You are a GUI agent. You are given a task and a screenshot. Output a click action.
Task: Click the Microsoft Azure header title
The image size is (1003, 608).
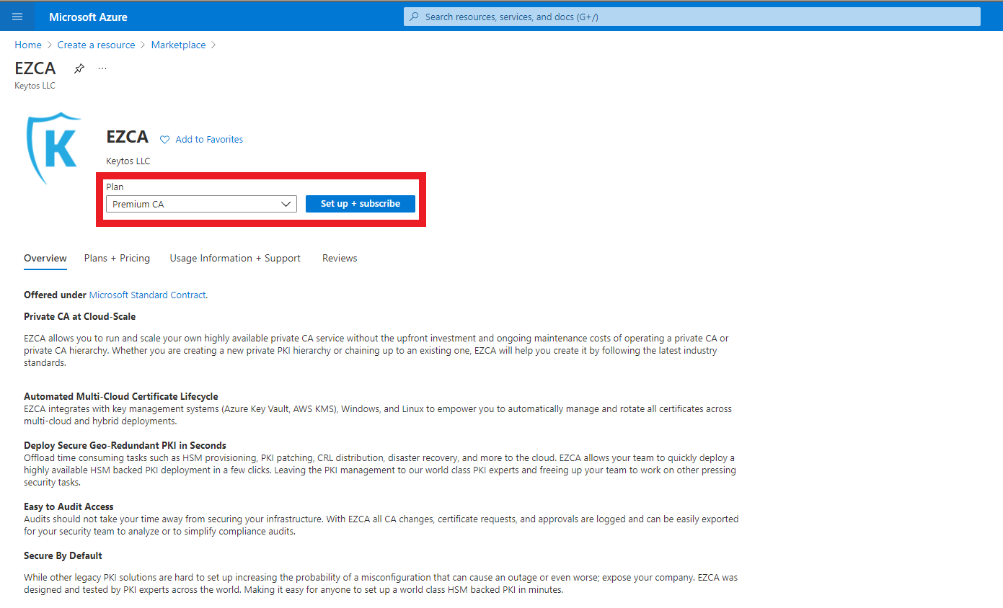pyautogui.click(x=88, y=17)
